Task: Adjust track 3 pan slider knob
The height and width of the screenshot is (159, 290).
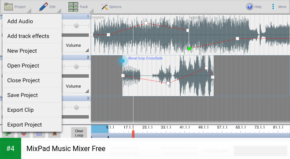Action: [x=76, y=107]
